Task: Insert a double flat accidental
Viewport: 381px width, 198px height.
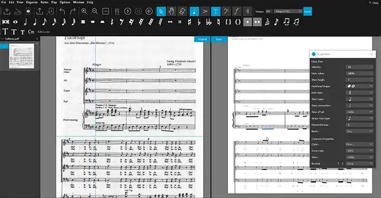Action: point(208,22)
